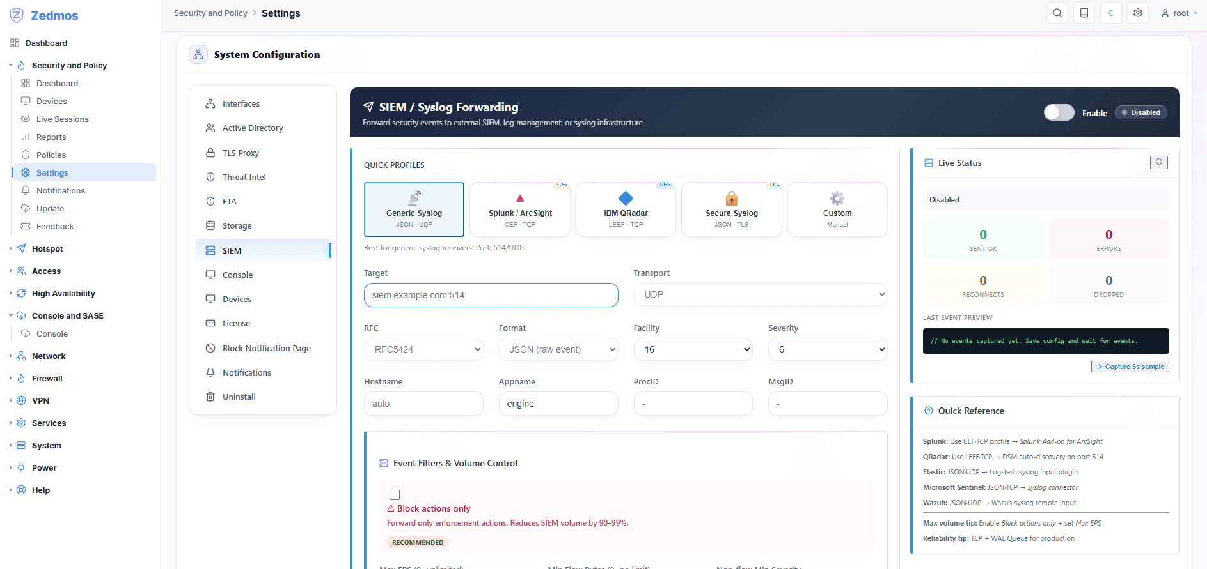Go to main Dashboard in sidebar
Image resolution: width=1207 pixels, height=569 pixels.
[46, 43]
